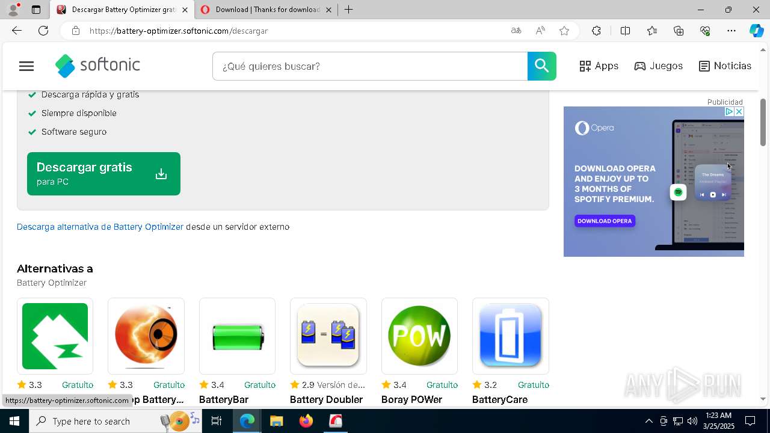Open the Softonic hamburger menu

tap(26, 66)
